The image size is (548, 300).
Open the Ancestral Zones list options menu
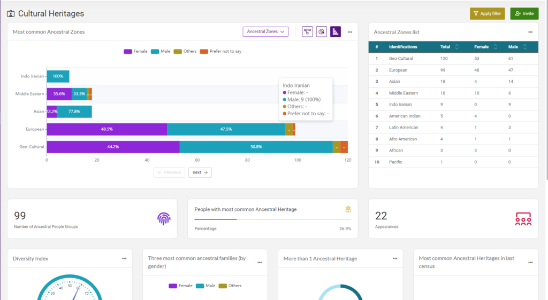pos(530,32)
